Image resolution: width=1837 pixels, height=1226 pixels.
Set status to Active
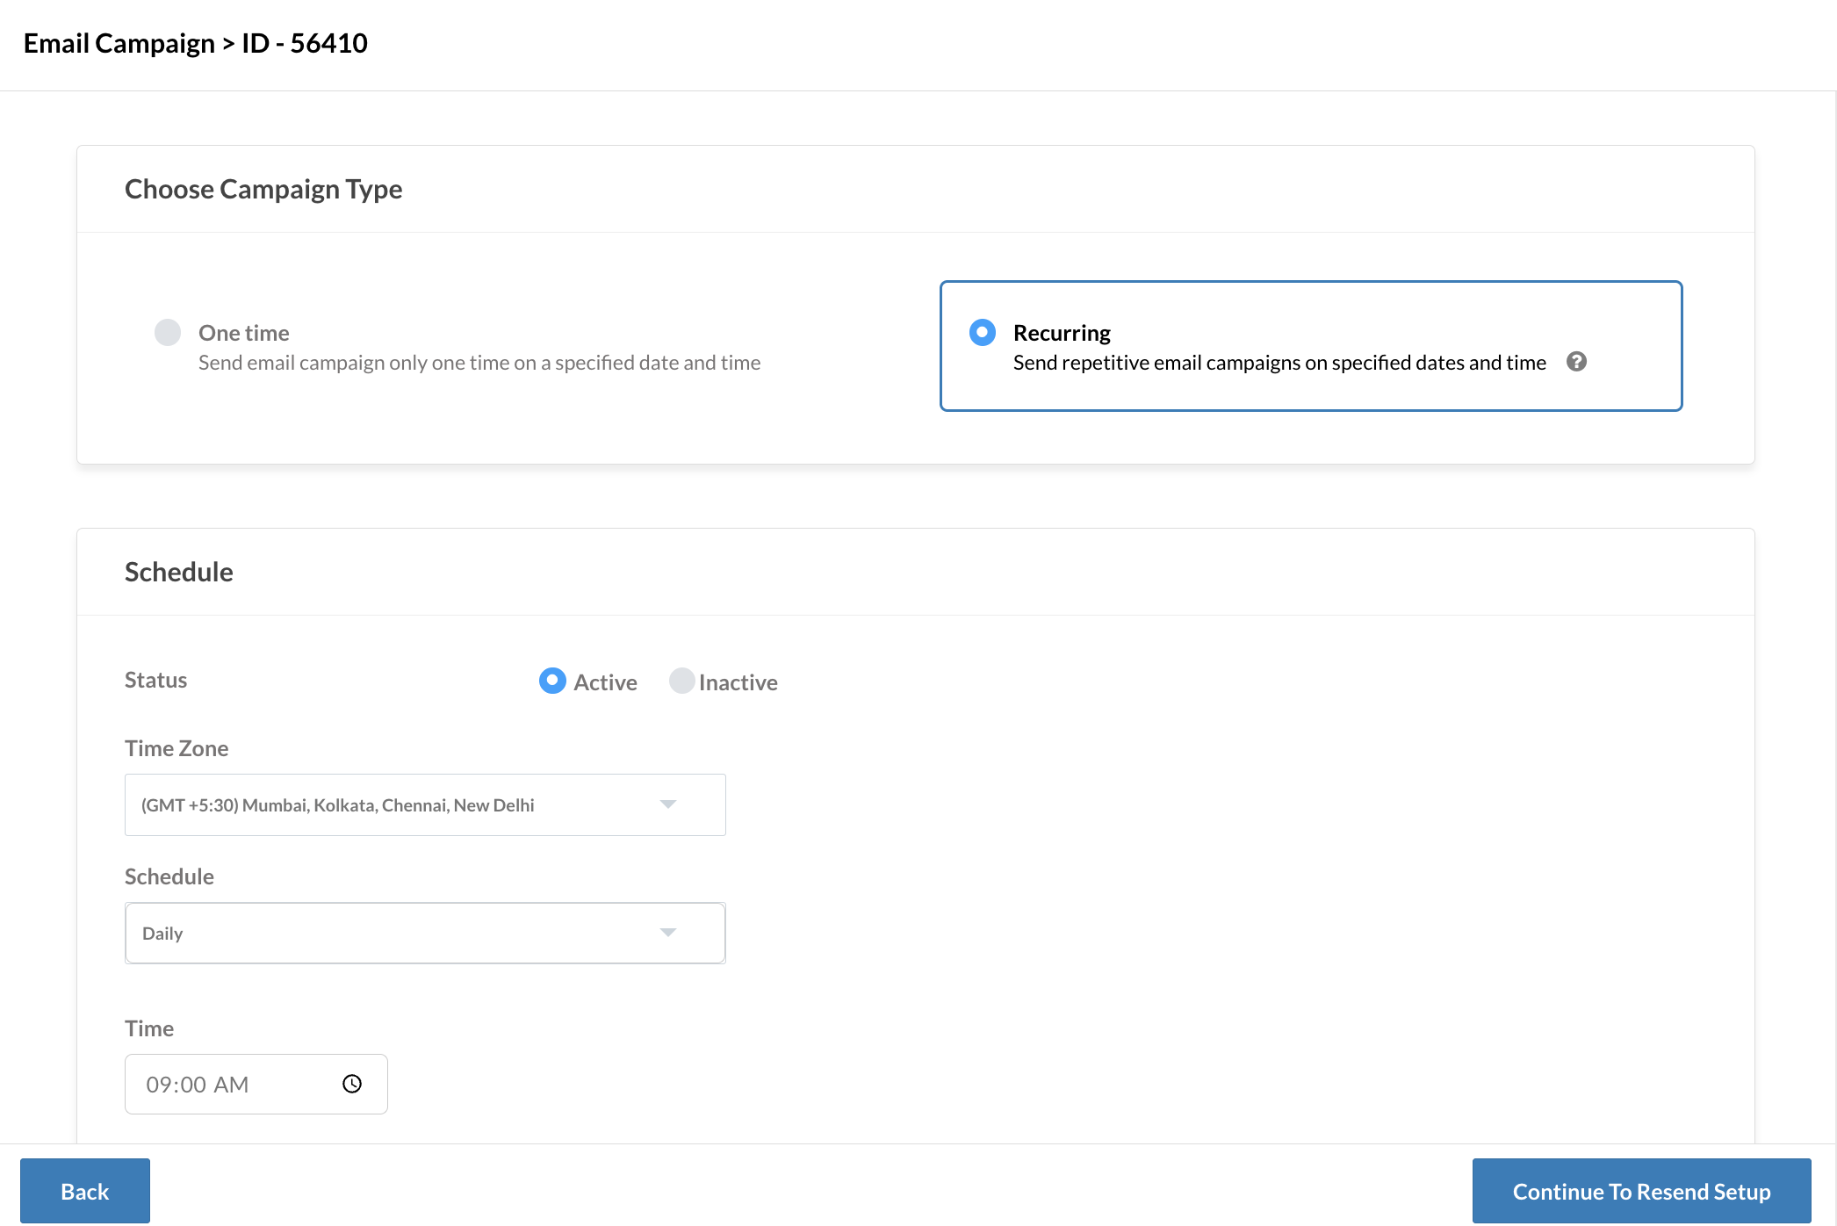pyautogui.click(x=552, y=681)
